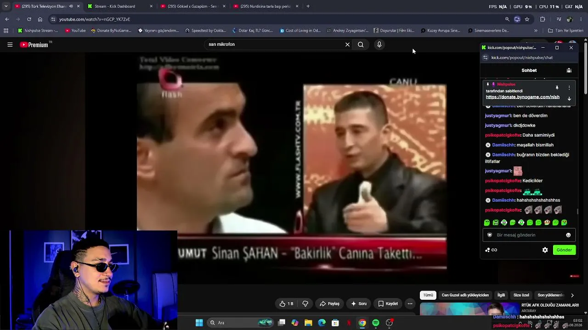Reload the current page
The image size is (588, 330).
click(x=29, y=19)
